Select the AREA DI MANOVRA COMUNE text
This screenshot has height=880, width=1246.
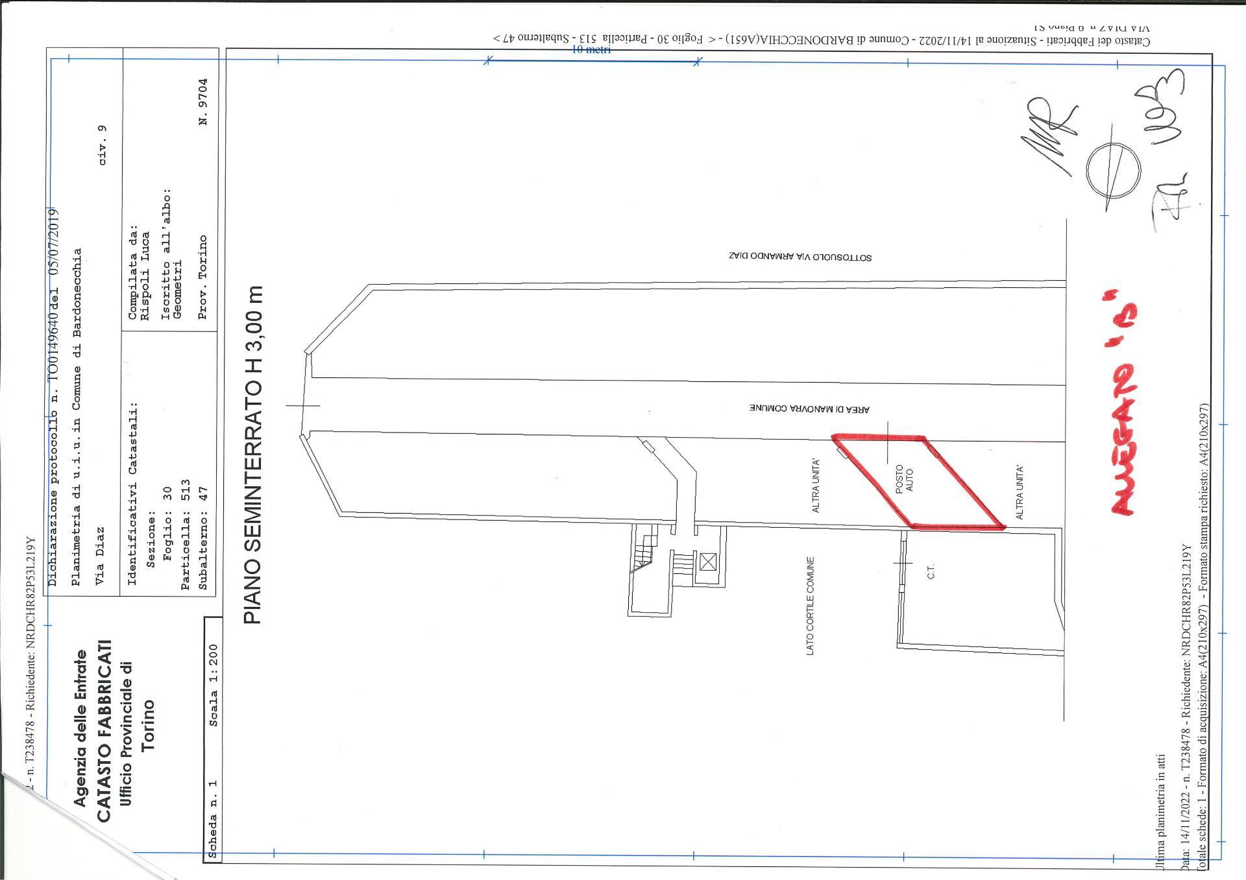tap(809, 409)
